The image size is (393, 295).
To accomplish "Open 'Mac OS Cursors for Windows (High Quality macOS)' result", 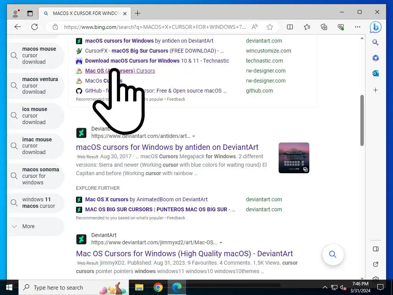I will (x=184, y=254).
